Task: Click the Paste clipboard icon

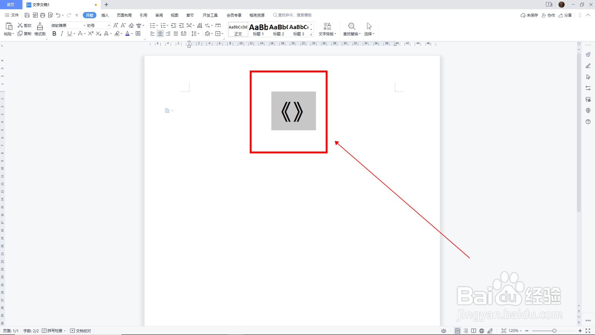Action: click(9, 26)
